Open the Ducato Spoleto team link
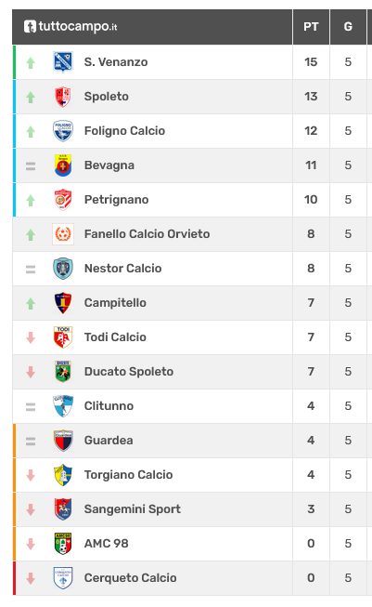Screen dimensions: 372x607 pyautogui.click(x=129, y=372)
